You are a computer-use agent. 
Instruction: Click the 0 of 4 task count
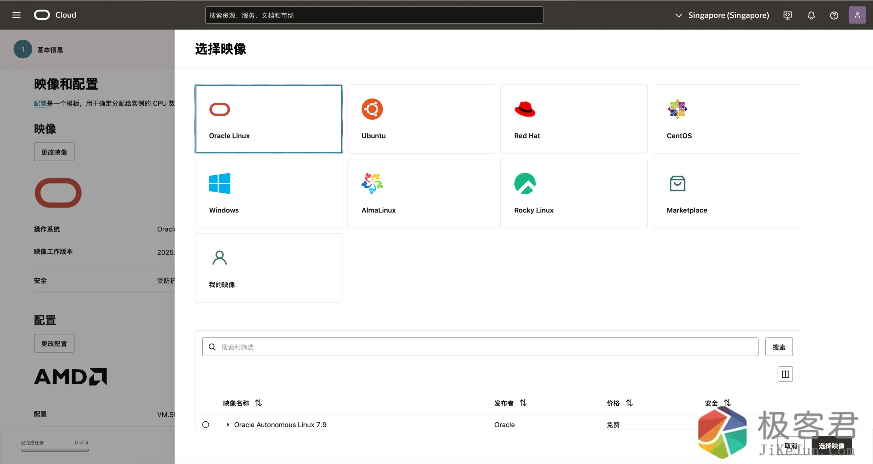[x=82, y=443]
